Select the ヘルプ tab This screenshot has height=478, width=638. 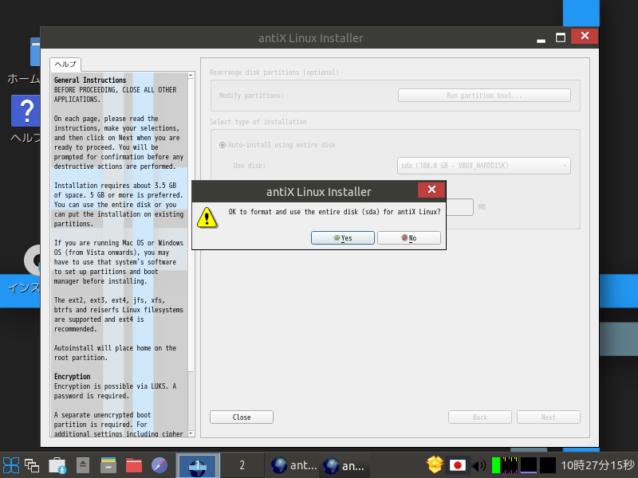(x=65, y=65)
